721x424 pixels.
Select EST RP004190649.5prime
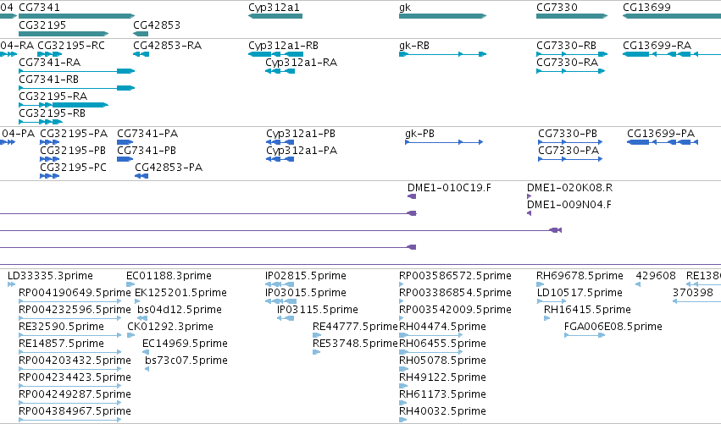(x=75, y=294)
